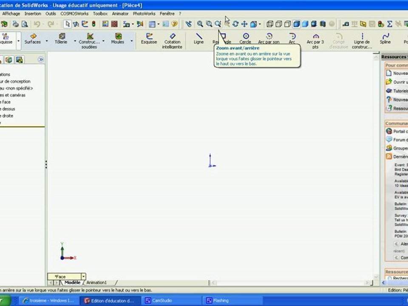408x306 pixels.
Task: Click the Print icon in toolbar
Action: click(16, 24)
